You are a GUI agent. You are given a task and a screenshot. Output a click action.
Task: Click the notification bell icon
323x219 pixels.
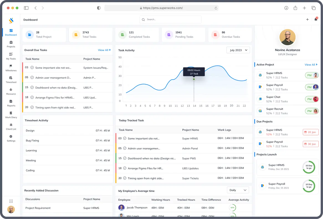[316, 19]
